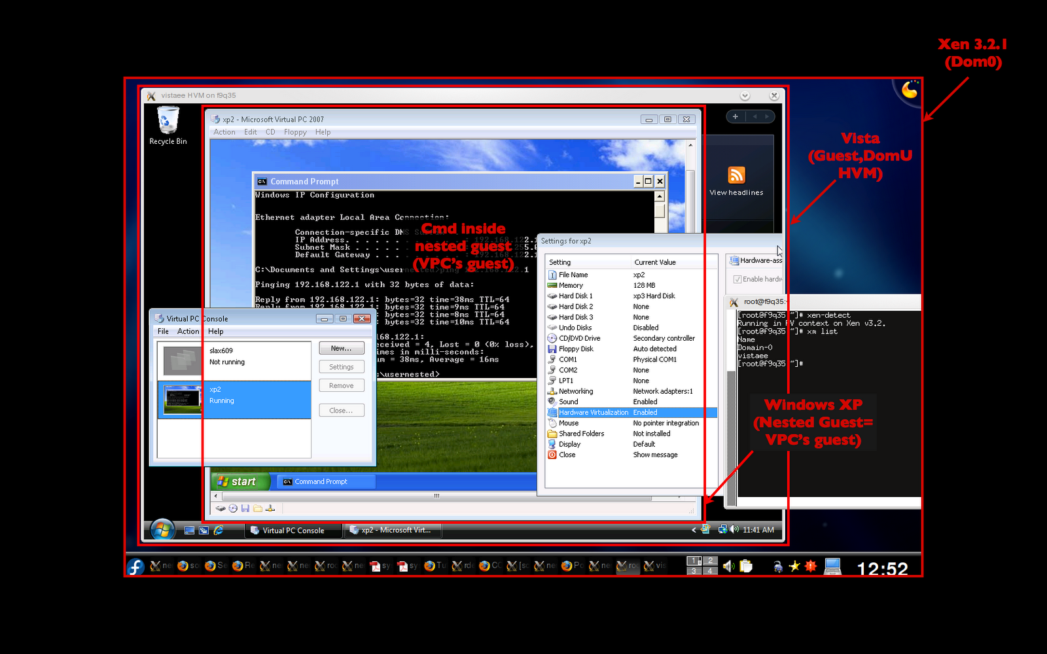1047x654 pixels.
Task: Select the slax609 virtual machine thumbnail
Action: point(182,361)
